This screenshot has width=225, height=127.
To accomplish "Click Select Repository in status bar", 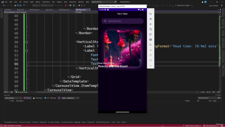I will pos(210,126).
